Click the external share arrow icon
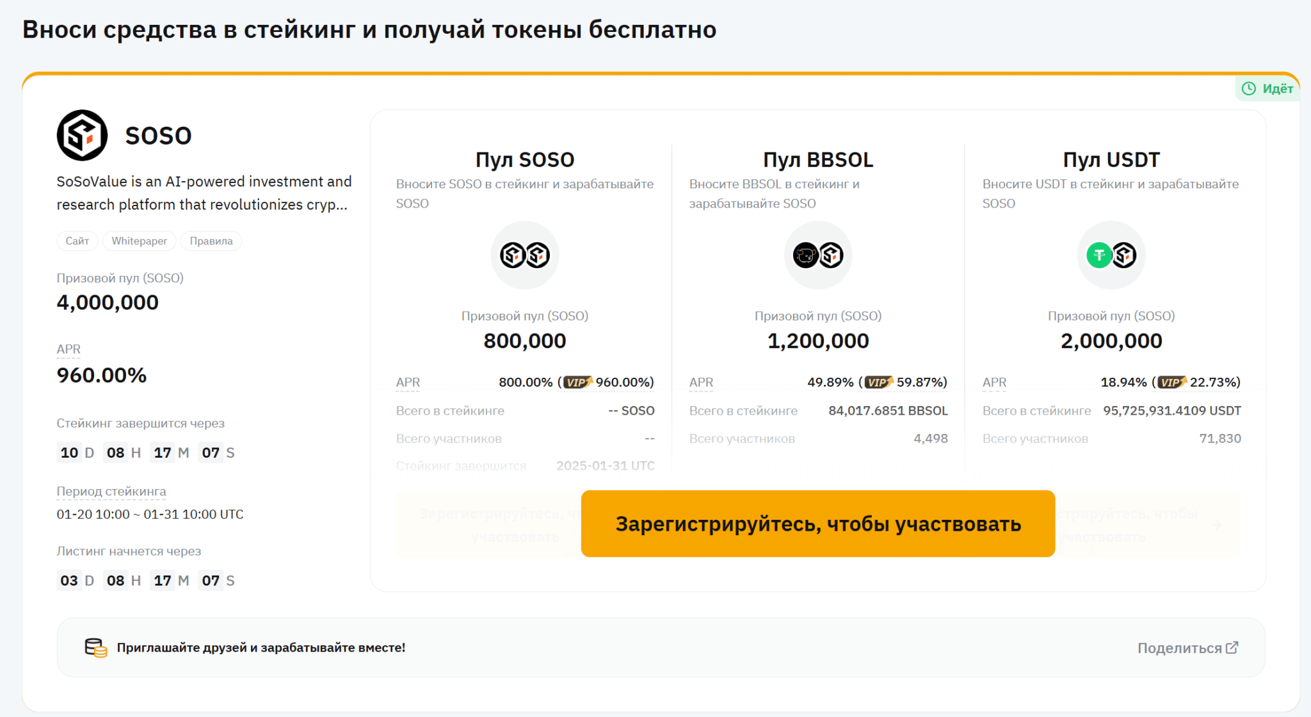 pyautogui.click(x=1232, y=648)
